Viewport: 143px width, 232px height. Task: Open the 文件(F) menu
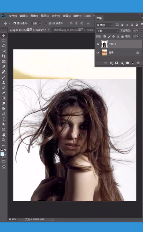click(x=13, y=16)
